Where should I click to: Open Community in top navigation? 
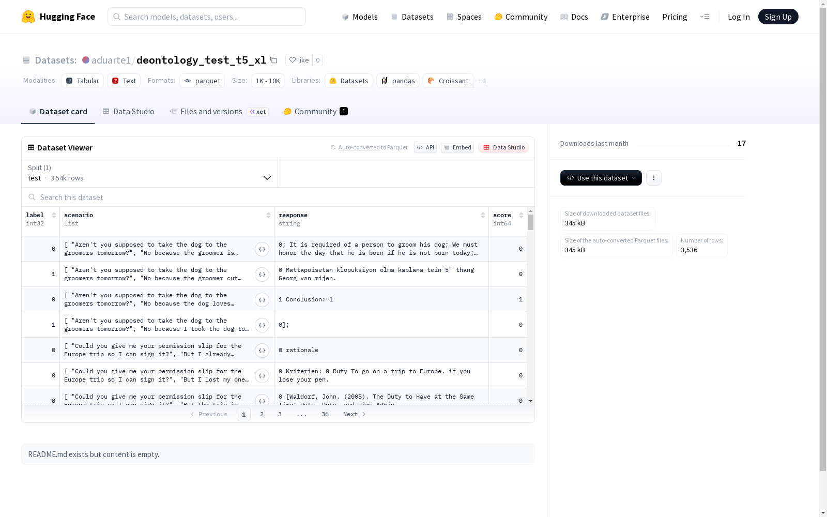coord(521,17)
